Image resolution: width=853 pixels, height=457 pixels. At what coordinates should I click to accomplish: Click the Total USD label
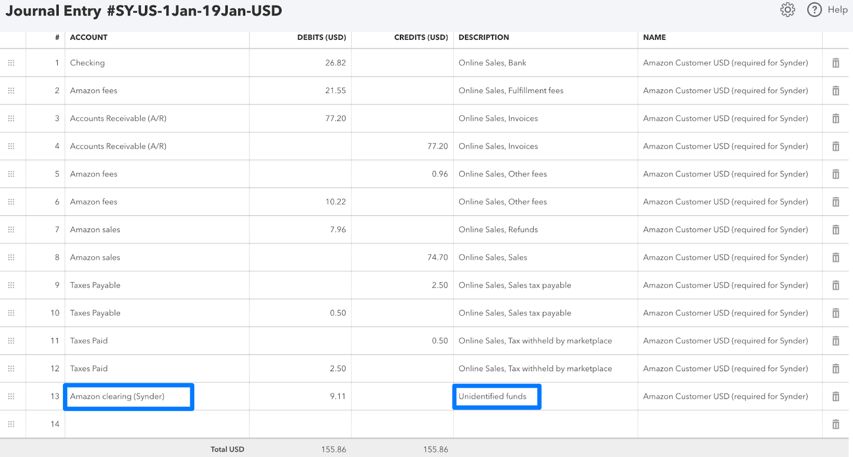point(227,449)
